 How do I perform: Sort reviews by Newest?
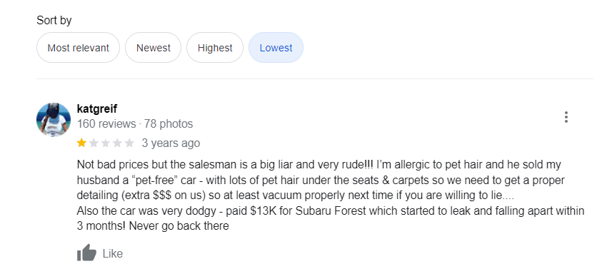[x=154, y=48]
